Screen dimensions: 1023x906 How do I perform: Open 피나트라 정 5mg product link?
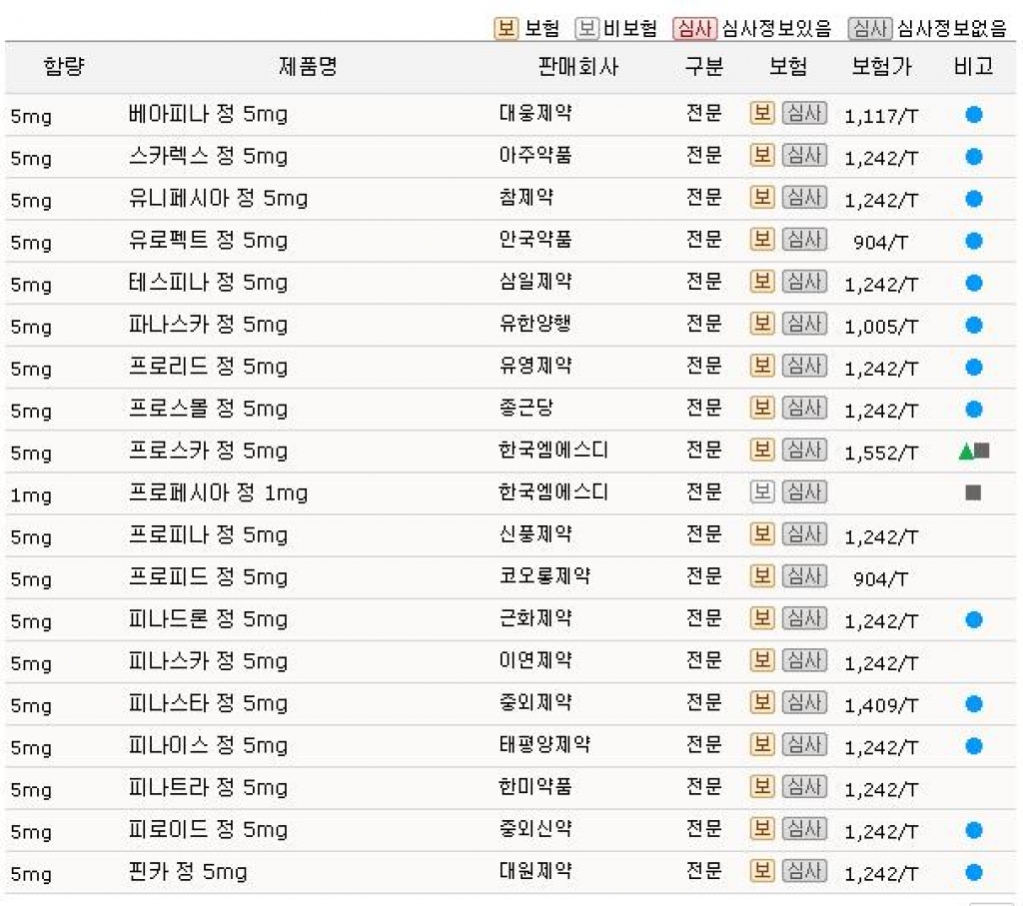208,787
